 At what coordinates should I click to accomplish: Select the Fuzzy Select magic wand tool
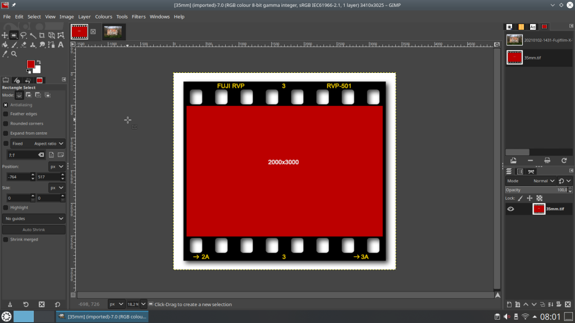point(33,35)
